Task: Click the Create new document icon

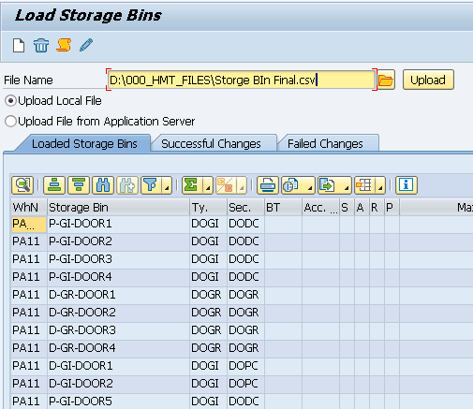Action: [x=19, y=46]
